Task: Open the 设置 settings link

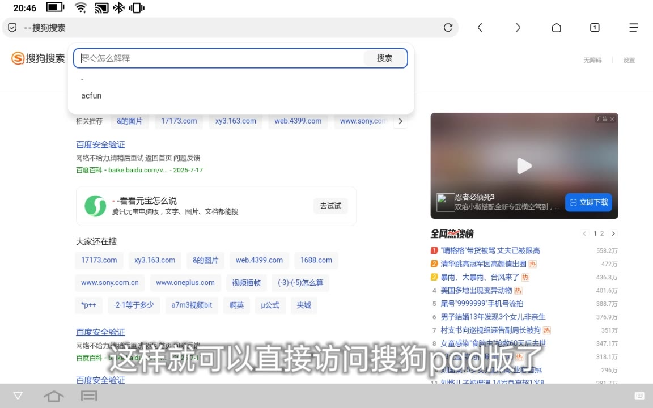Action: click(629, 61)
